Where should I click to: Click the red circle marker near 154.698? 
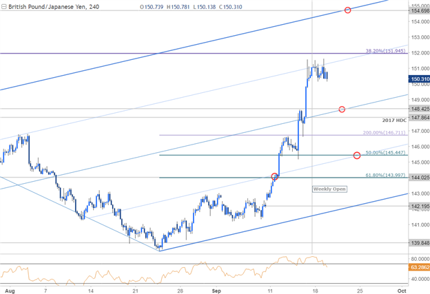(x=347, y=10)
